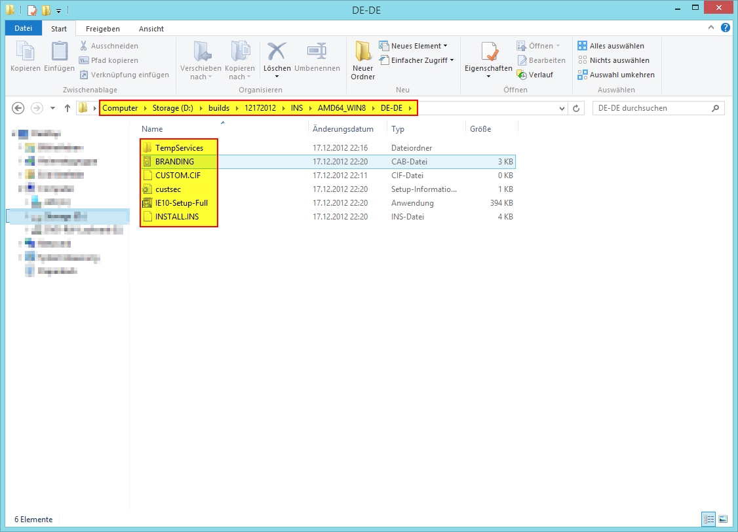738x532 pixels.
Task: Switch to large icons view mode
Action: (x=722, y=519)
